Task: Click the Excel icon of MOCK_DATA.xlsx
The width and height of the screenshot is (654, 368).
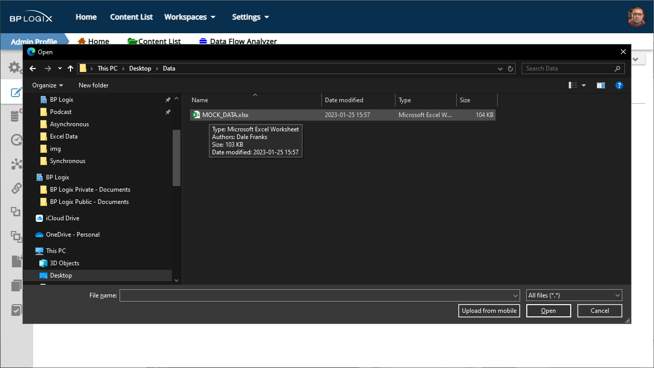Action: tap(196, 115)
